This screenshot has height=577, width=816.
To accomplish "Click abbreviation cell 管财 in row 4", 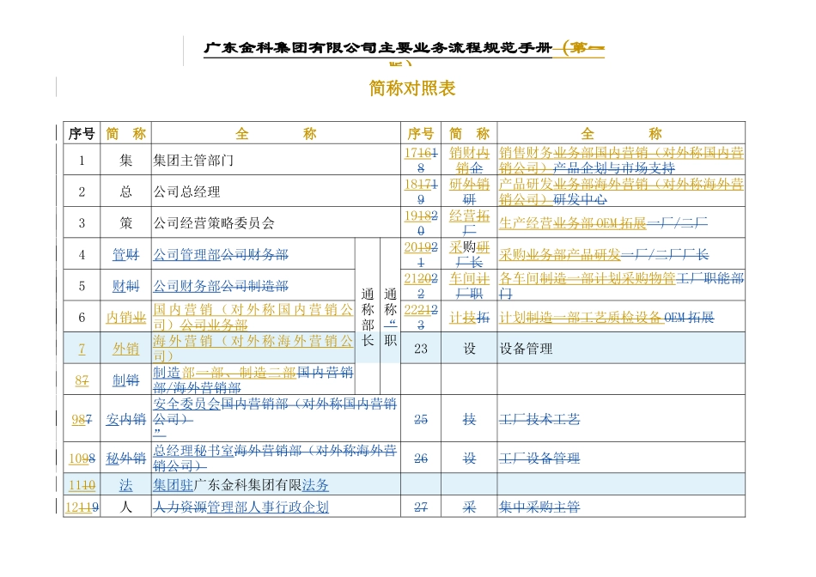I will point(126,254).
